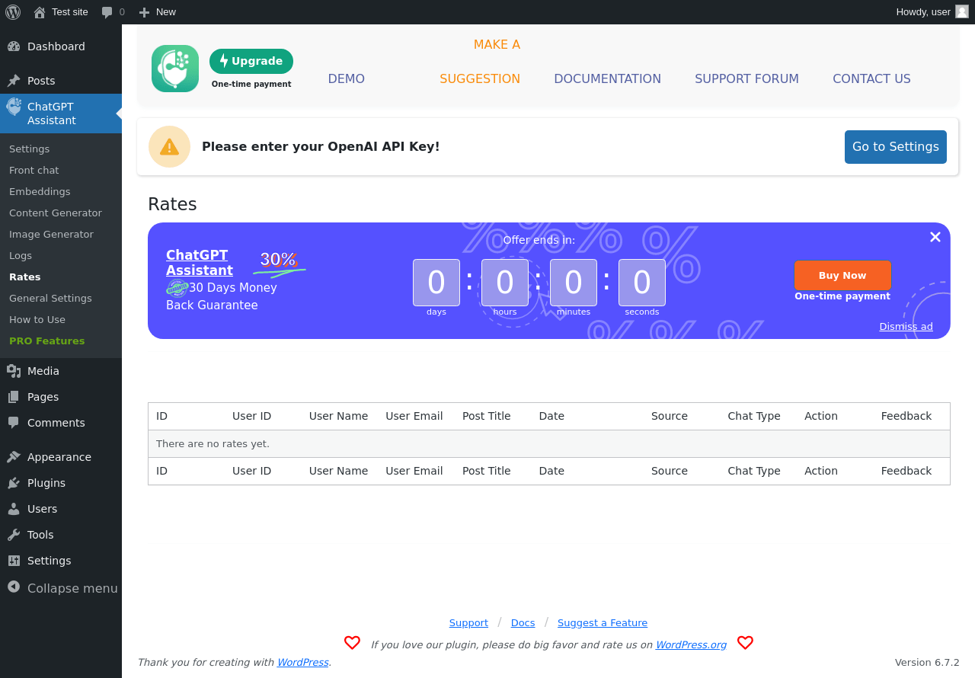Open PRO Features submenu item
Viewport: 975px width, 678px height.
tap(47, 341)
